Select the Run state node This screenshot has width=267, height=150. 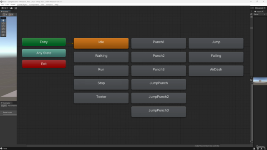tap(101, 71)
